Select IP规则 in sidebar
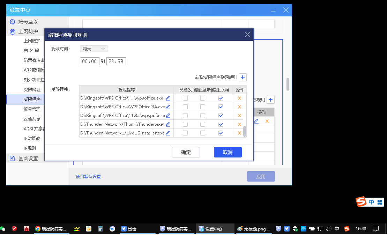Screen dimensions: 388x235 30,148
